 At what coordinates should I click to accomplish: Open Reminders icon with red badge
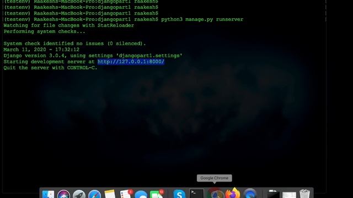click(126, 194)
